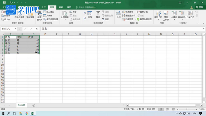Click the 取消组合 (Ungroup) icon
This screenshot has width=206, height=116.
[182, 13]
